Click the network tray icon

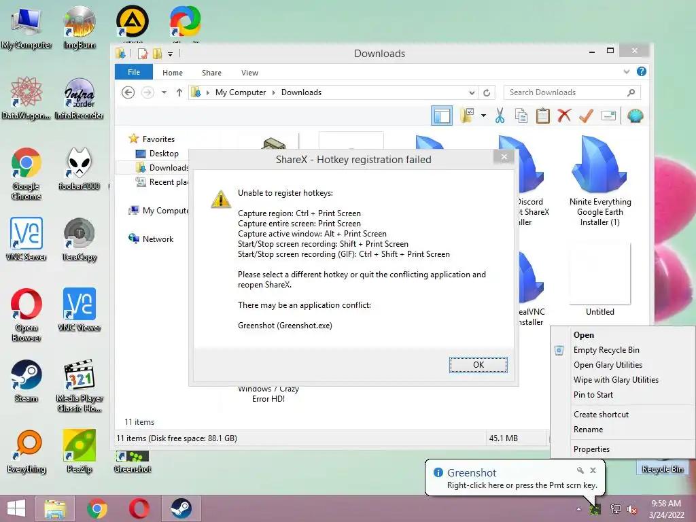tap(615, 509)
